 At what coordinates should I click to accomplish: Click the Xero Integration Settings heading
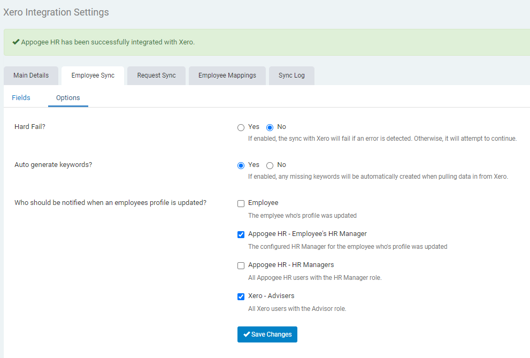pyautogui.click(x=56, y=12)
